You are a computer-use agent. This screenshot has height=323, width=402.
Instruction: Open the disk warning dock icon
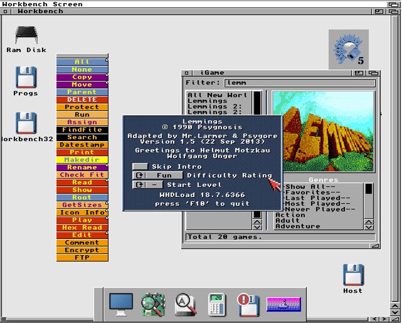pos(249,305)
